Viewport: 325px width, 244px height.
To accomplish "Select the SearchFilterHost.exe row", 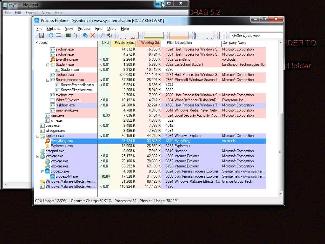I will tap(150, 90).
